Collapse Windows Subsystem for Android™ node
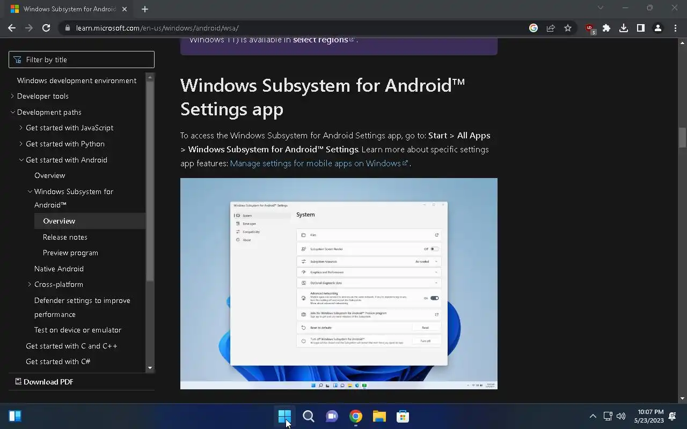687x429 pixels. (x=30, y=191)
